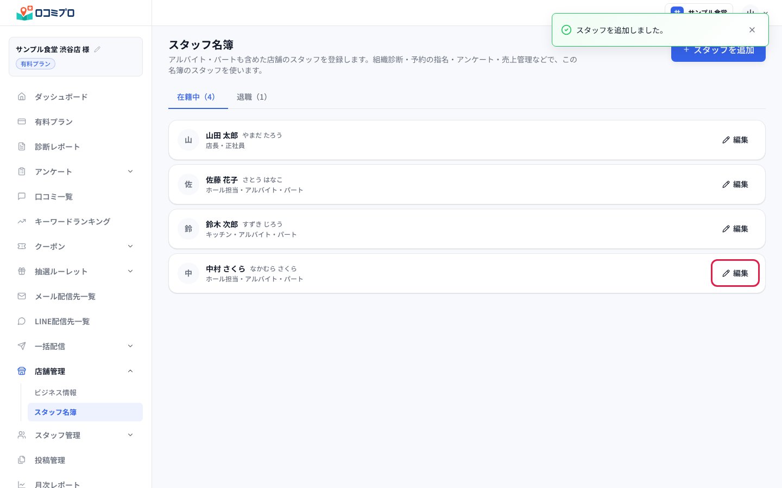Open LINE配信先一覧 menu item
This screenshot has height=488, width=782.
pyautogui.click(x=76, y=321)
